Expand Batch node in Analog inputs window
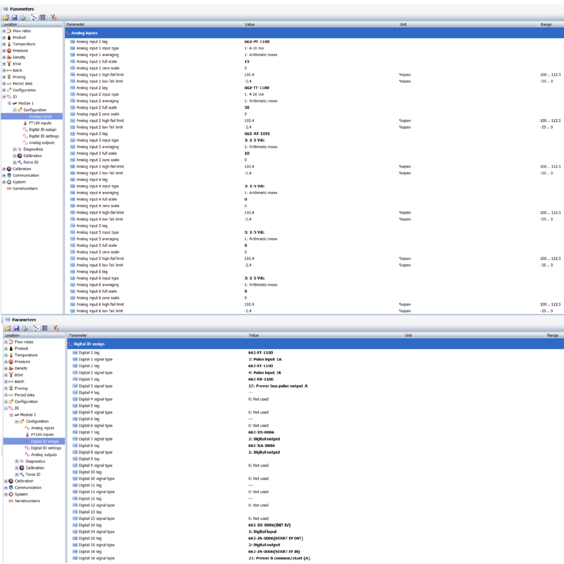 point(4,70)
